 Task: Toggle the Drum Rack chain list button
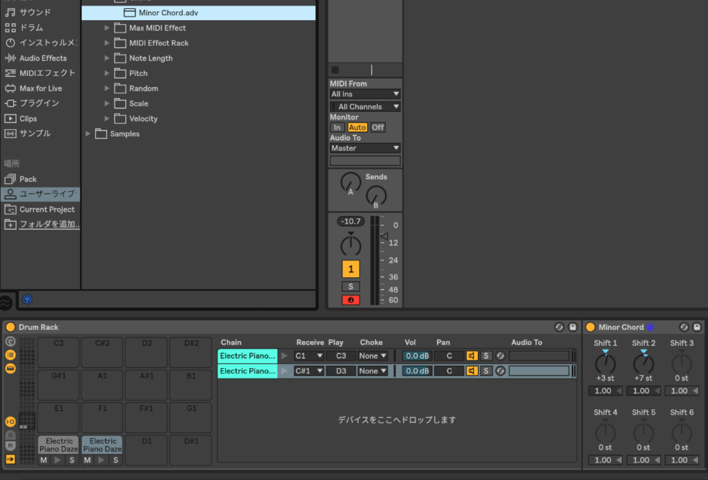[x=10, y=355]
